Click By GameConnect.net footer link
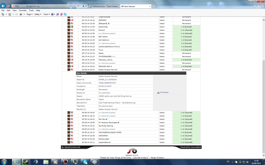 pos(71,147)
